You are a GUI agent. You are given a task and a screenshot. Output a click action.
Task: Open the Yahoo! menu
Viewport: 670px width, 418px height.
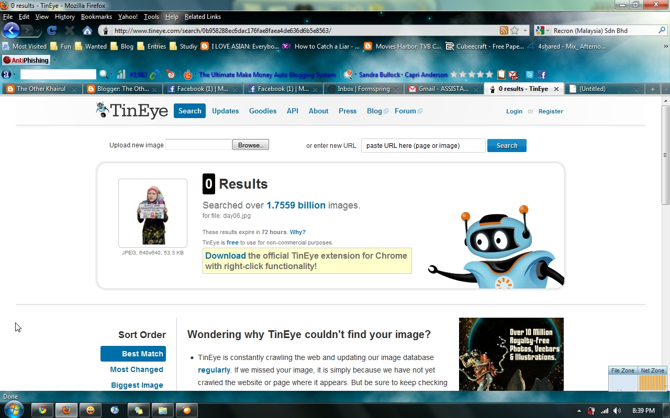(128, 17)
